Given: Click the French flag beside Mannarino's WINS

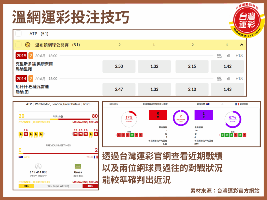Looking at the screenshot, I should 96,157.
